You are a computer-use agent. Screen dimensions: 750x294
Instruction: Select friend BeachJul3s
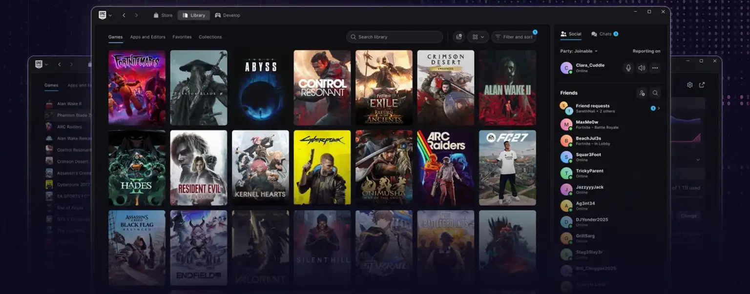pos(610,141)
